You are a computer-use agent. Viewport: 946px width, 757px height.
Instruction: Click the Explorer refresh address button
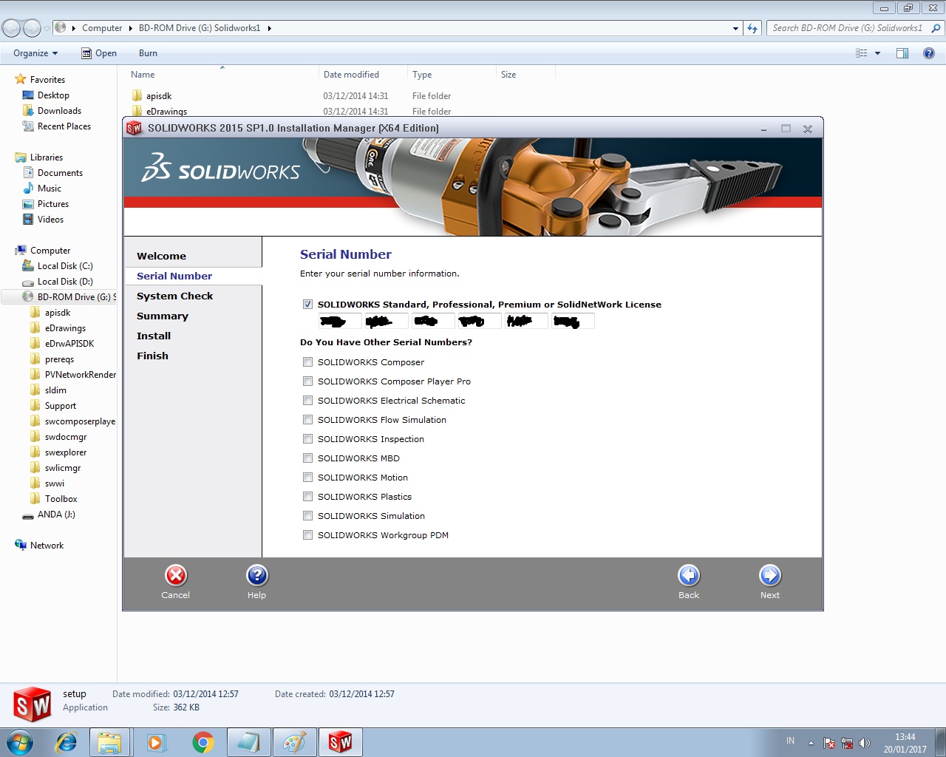752,28
